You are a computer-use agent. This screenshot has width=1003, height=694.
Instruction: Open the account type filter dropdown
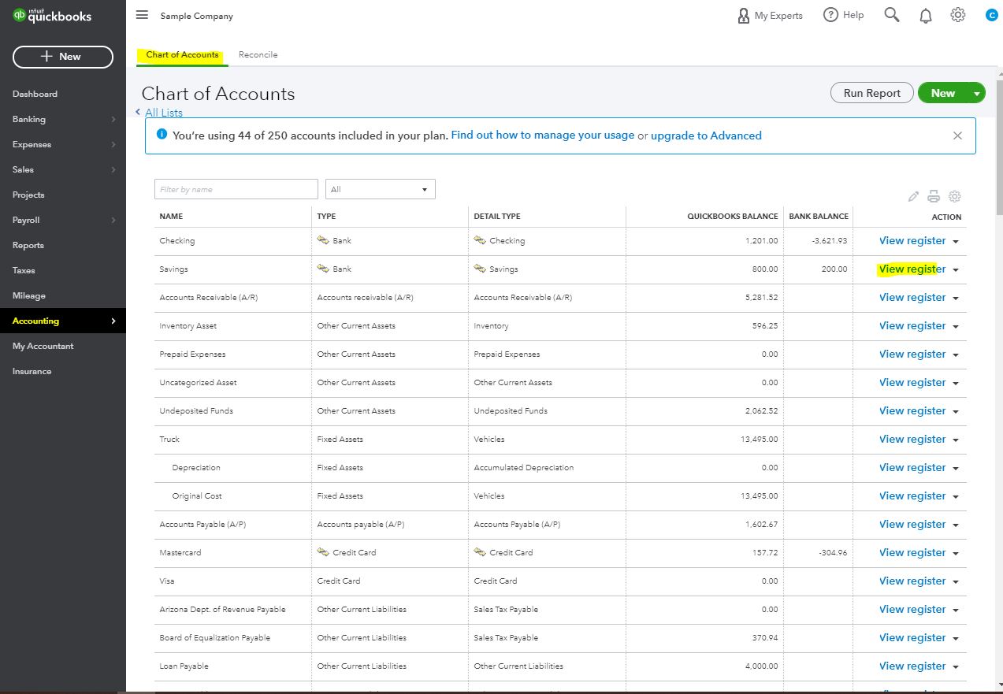(380, 189)
